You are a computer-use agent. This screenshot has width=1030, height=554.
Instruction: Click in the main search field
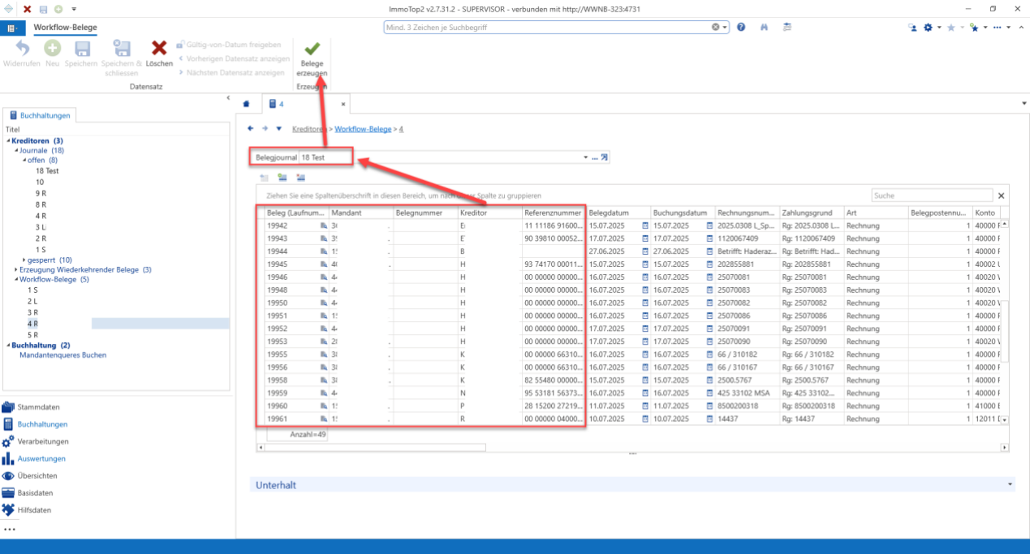tap(548, 27)
